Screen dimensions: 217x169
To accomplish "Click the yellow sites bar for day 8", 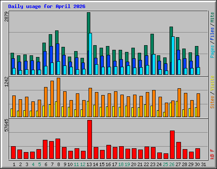I will pos(56,109).
